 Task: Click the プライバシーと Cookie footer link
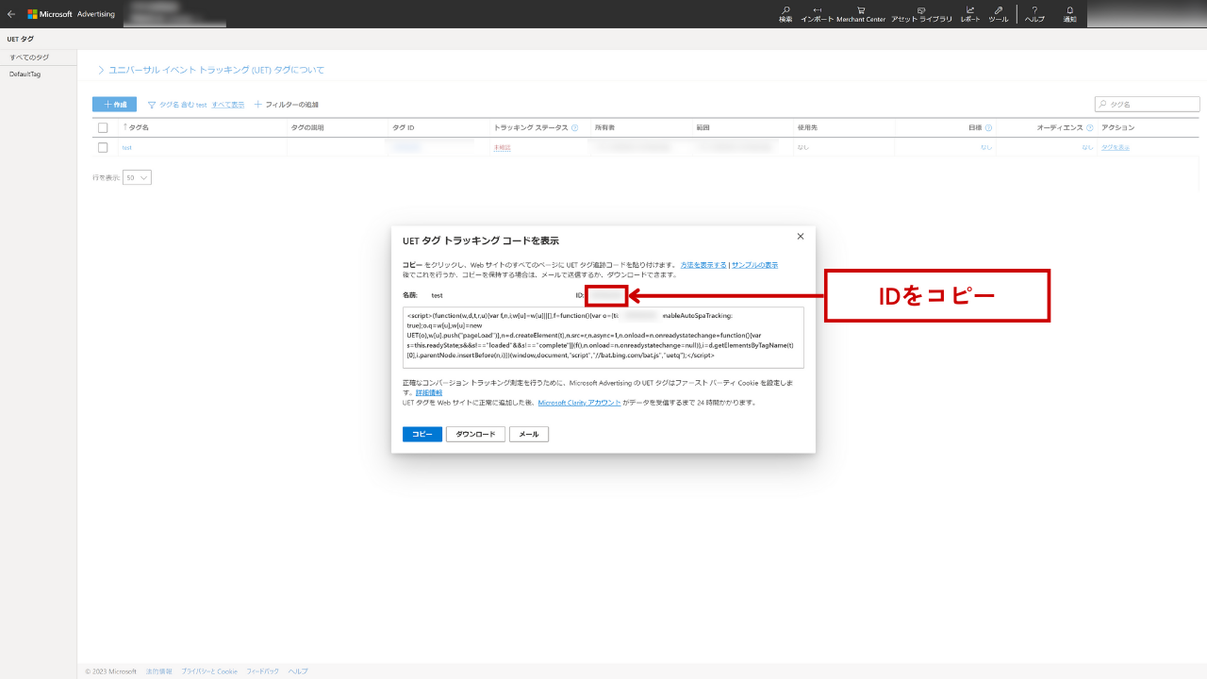[x=209, y=671]
